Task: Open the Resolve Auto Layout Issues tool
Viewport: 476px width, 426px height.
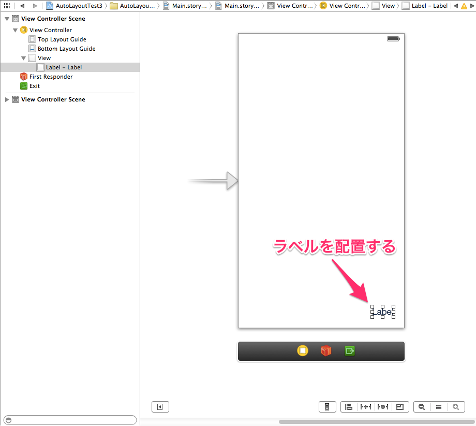Action: point(383,407)
